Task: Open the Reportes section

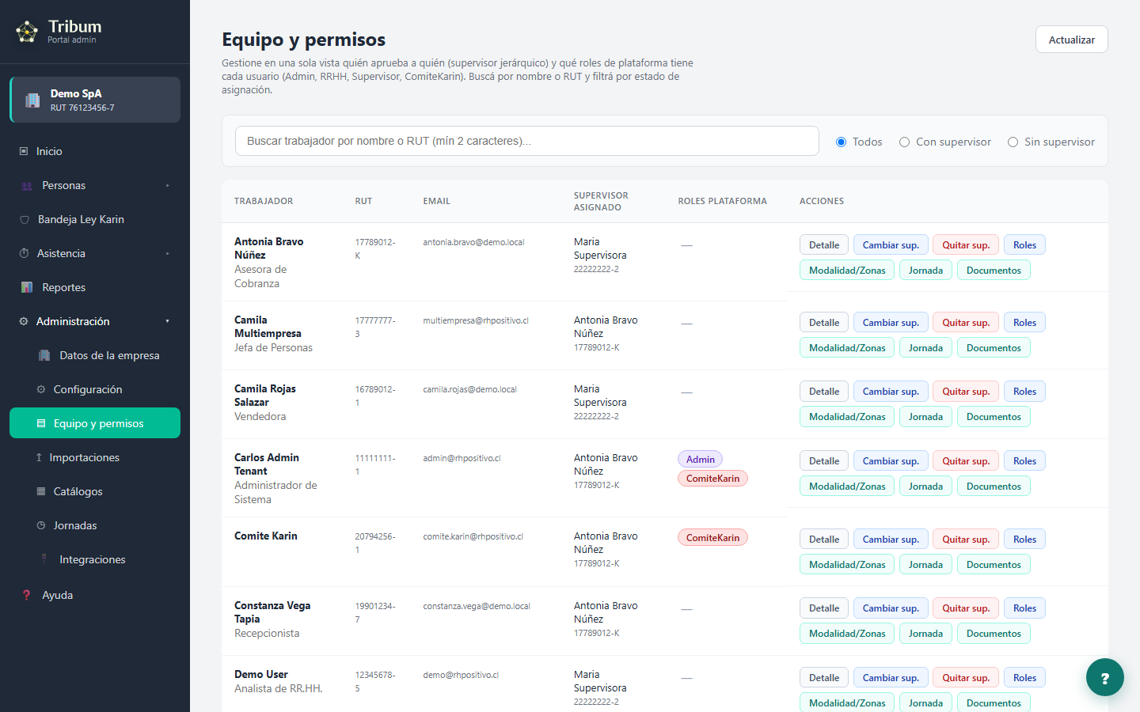Action: coord(95,288)
